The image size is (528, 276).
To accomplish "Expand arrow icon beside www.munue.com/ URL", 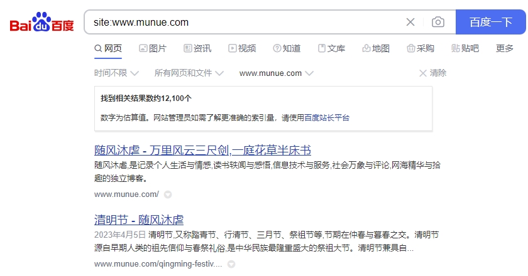I will [x=168, y=194].
